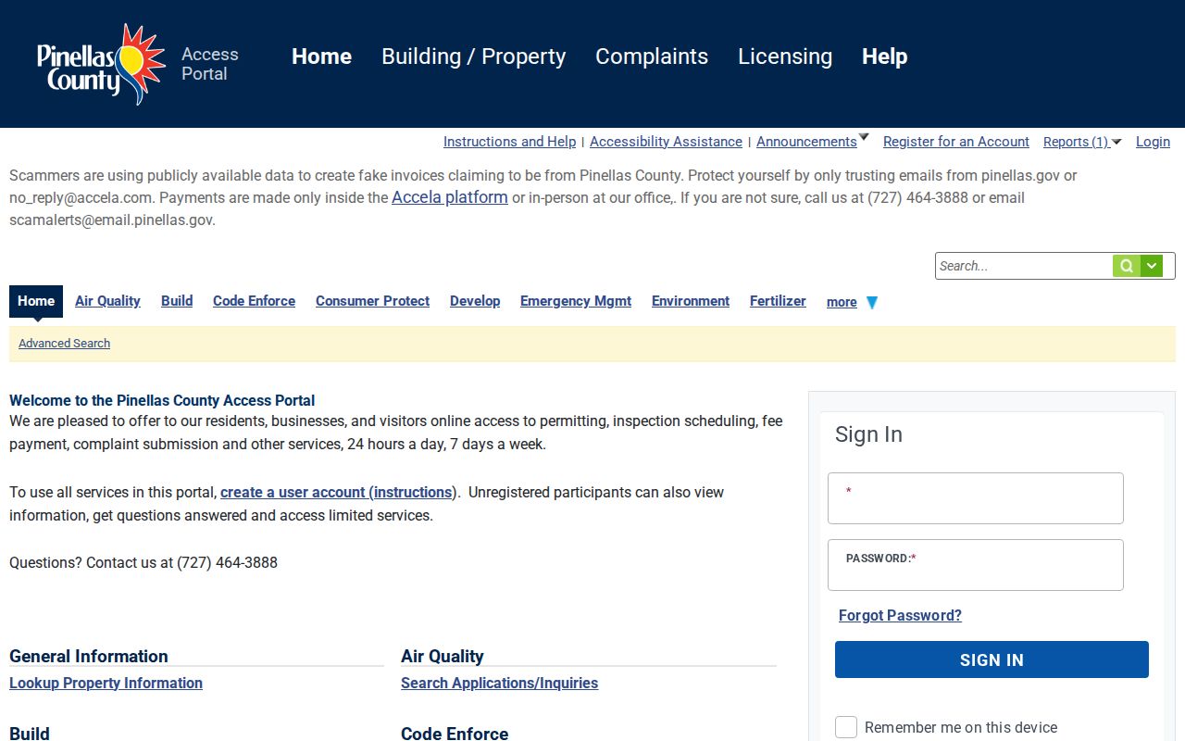The width and height of the screenshot is (1185, 741).
Task: Click Register for an Account
Action: (x=956, y=142)
